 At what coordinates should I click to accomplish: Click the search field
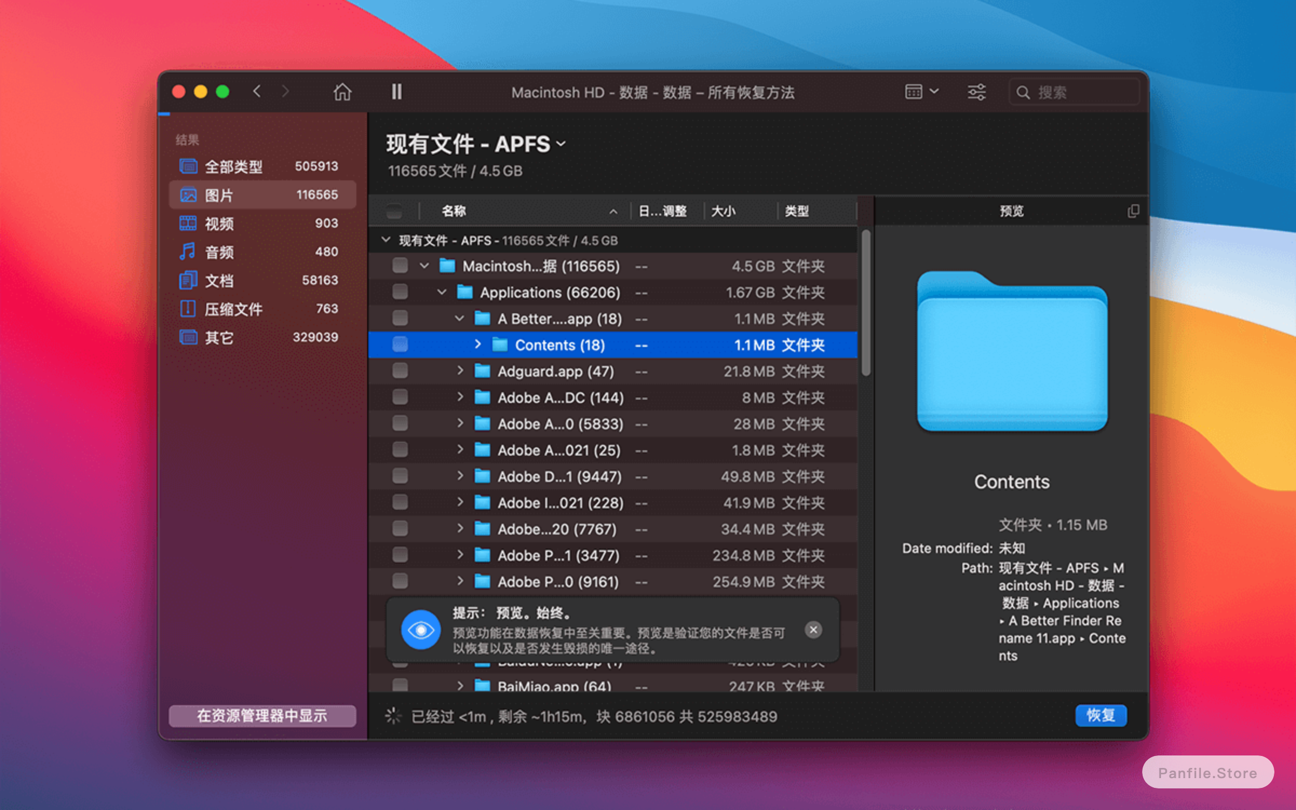click(x=1074, y=92)
